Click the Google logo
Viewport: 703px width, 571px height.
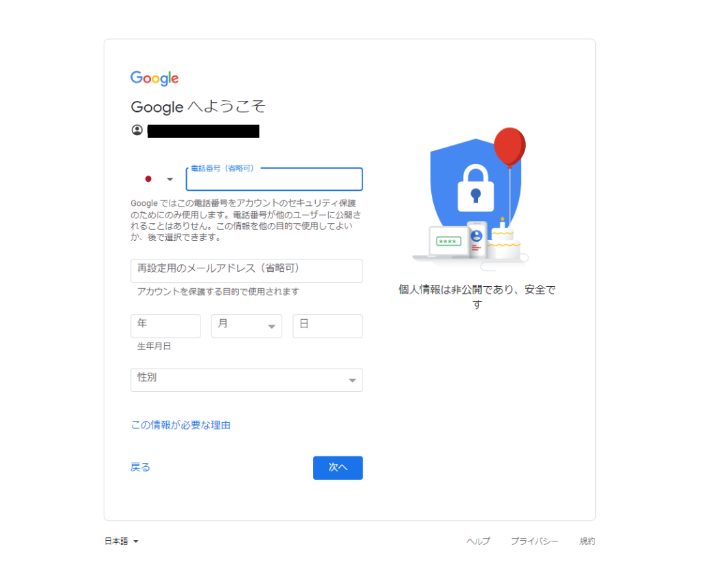click(x=154, y=78)
